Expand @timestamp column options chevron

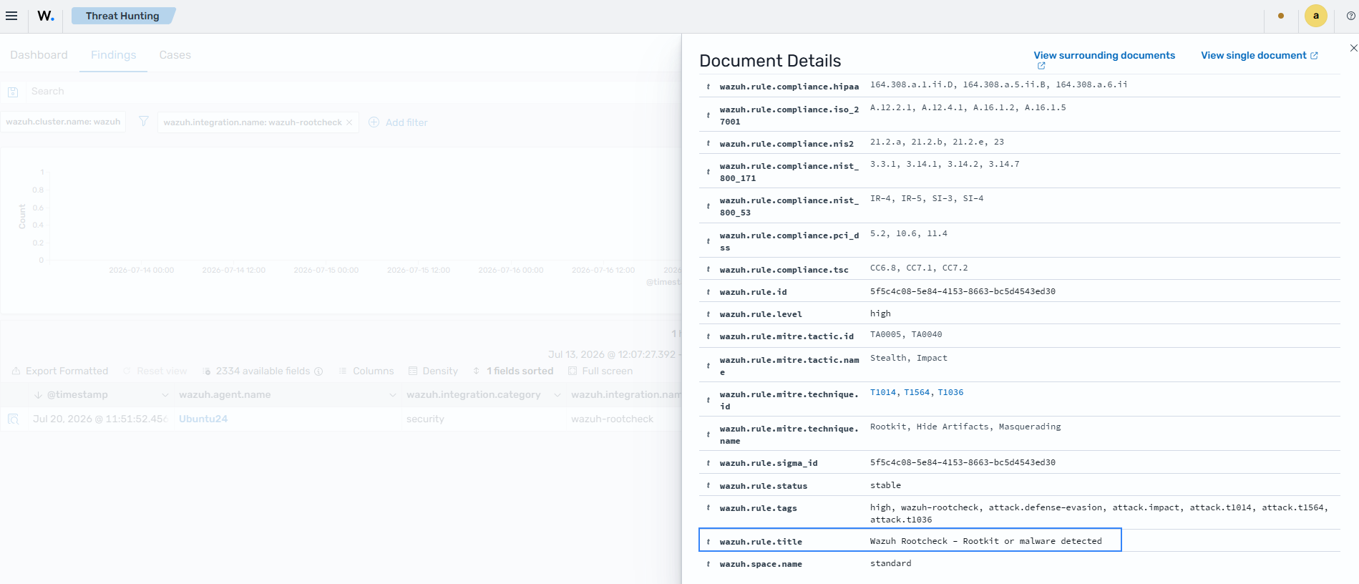[x=165, y=395]
